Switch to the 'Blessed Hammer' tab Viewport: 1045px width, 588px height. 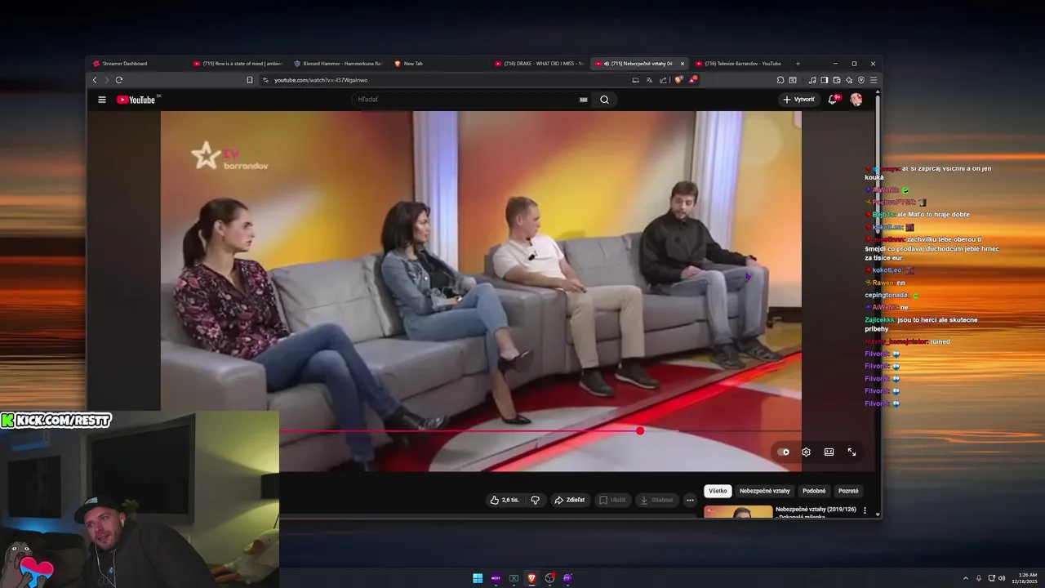point(337,64)
